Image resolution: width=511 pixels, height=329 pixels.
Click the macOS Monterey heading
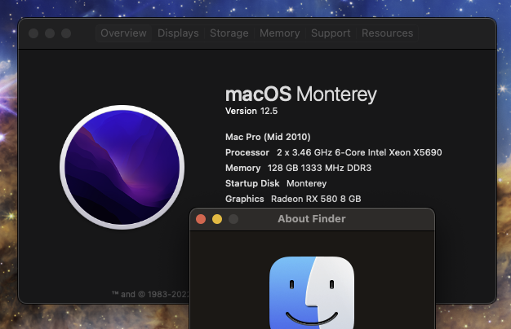(x=300, y=94)
